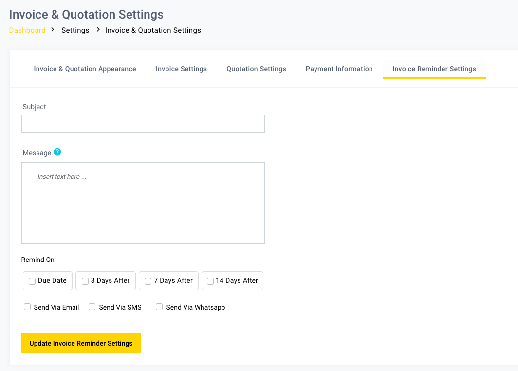Click the Message text area
This screenshot has height=371, width=518.
[x=143, y=203]
